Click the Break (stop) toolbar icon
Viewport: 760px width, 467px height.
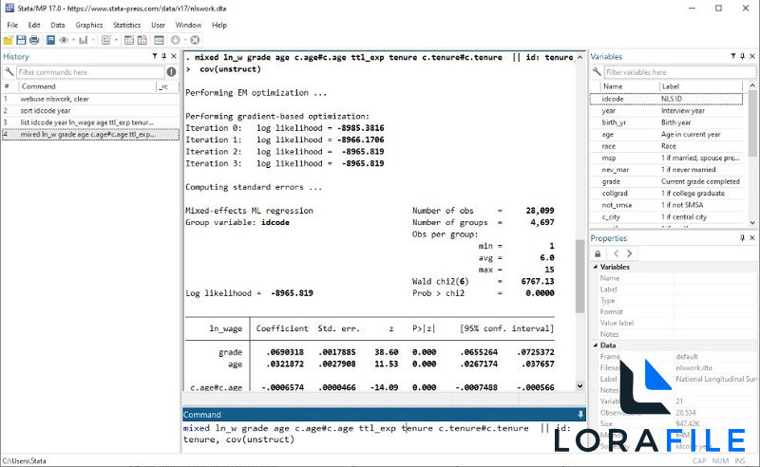point(195,40)
